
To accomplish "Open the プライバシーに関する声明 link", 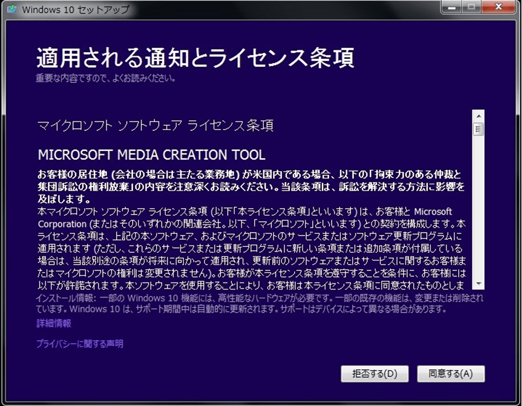I will [x=80, y=344].
